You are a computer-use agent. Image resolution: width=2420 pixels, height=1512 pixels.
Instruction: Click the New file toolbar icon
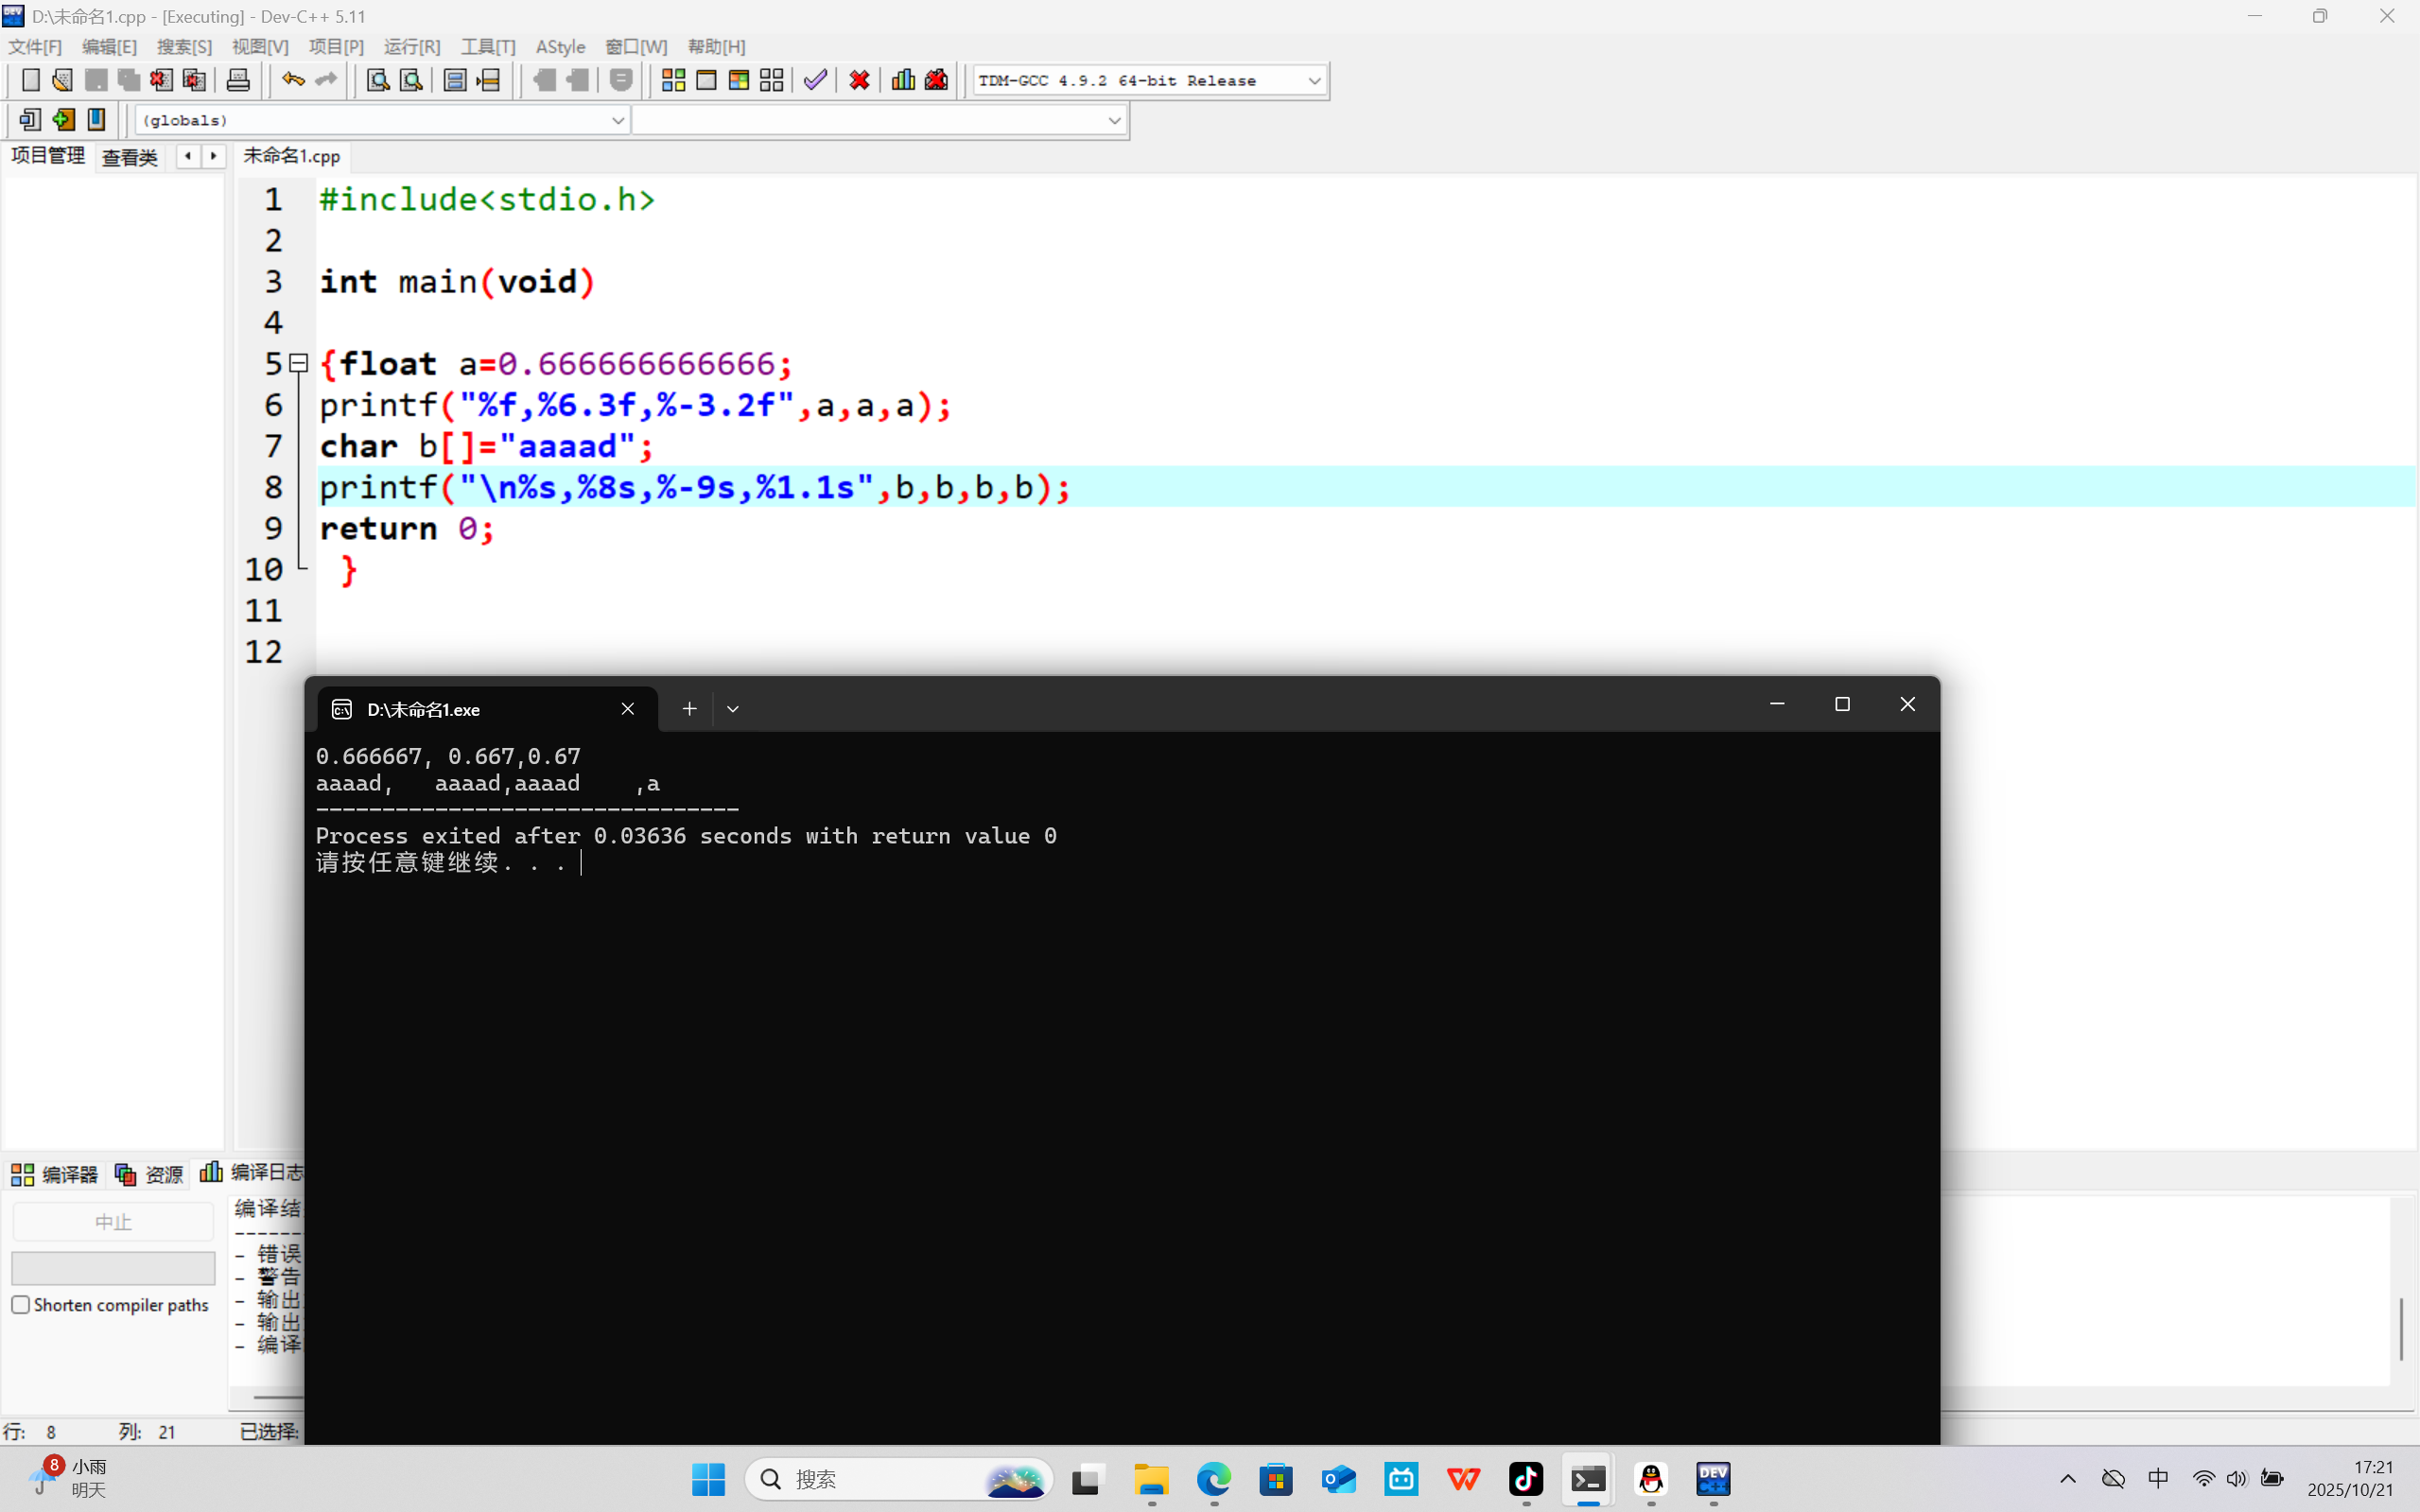pos(31,80)
